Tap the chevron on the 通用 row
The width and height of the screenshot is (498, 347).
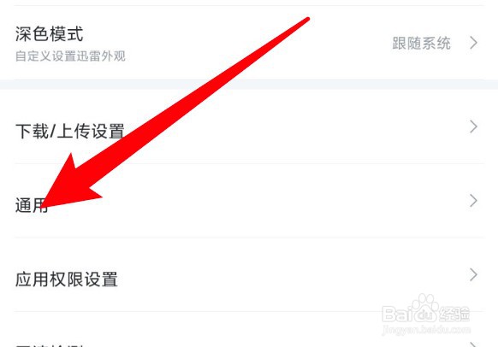[x=473, y=201]
